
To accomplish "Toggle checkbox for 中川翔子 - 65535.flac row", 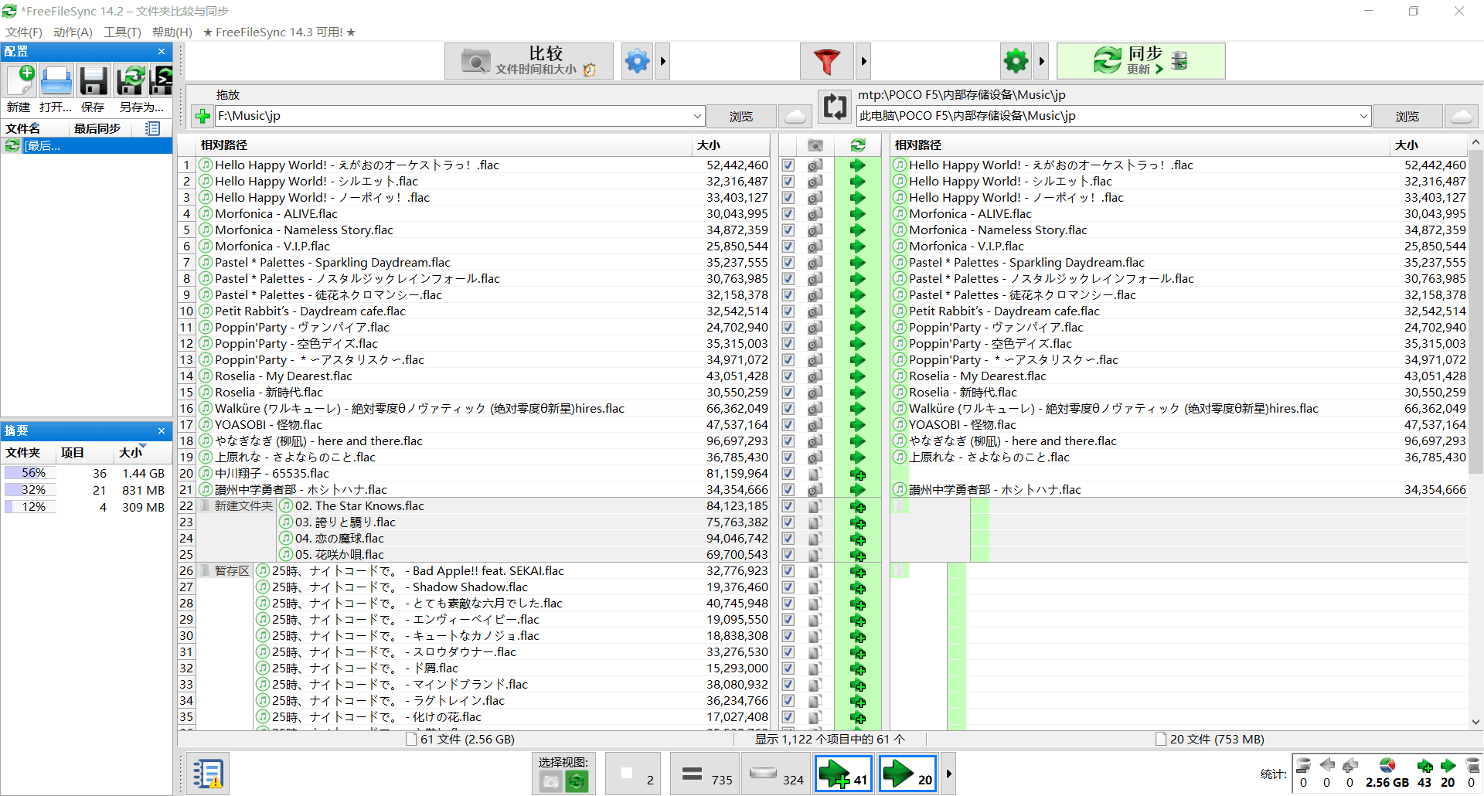I will pyautogui.click(x=788, y=474).
